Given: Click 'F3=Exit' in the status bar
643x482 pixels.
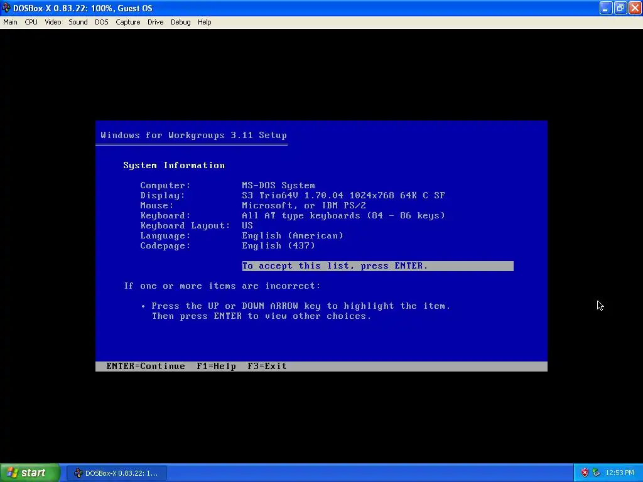Looking at the screenshot, I should pos(267,366).
